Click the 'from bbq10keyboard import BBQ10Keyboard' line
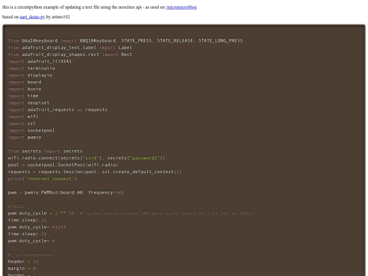Viewport: 368px width, 276px height. 125,41
